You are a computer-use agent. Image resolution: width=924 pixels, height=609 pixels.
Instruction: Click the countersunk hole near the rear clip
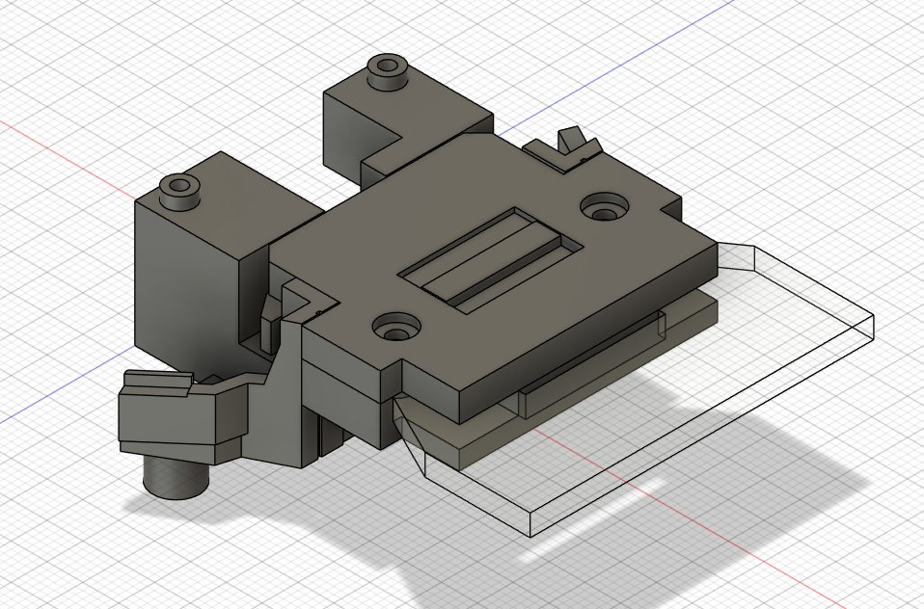(605, 207)
